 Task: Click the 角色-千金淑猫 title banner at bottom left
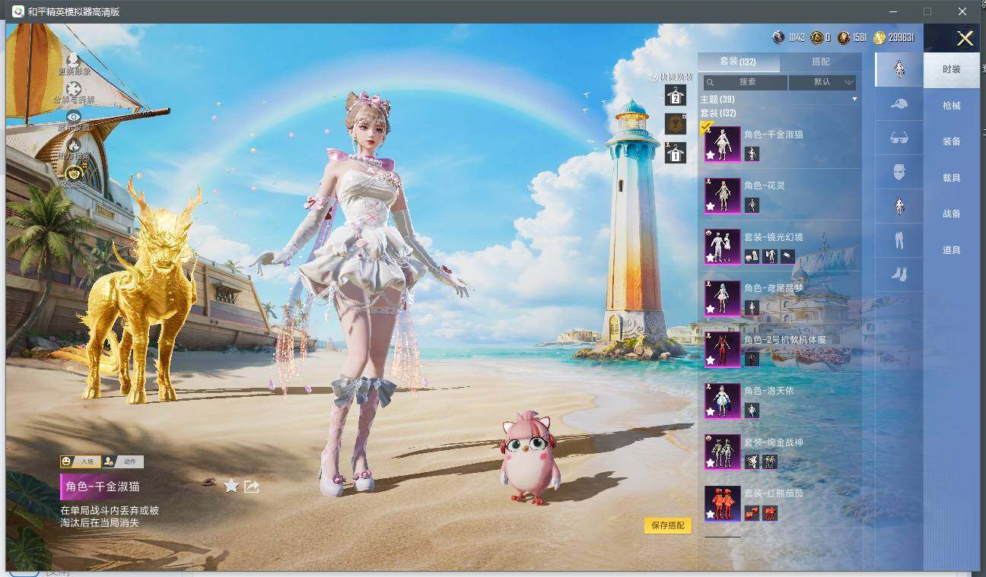pyautogui.click(x=101, y=487)
